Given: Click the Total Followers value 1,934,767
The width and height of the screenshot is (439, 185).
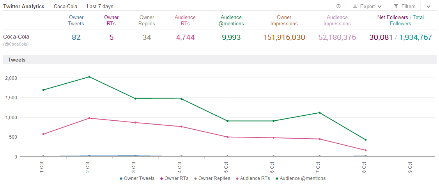Looking at the screenshot, I should [x=416, y=37].
